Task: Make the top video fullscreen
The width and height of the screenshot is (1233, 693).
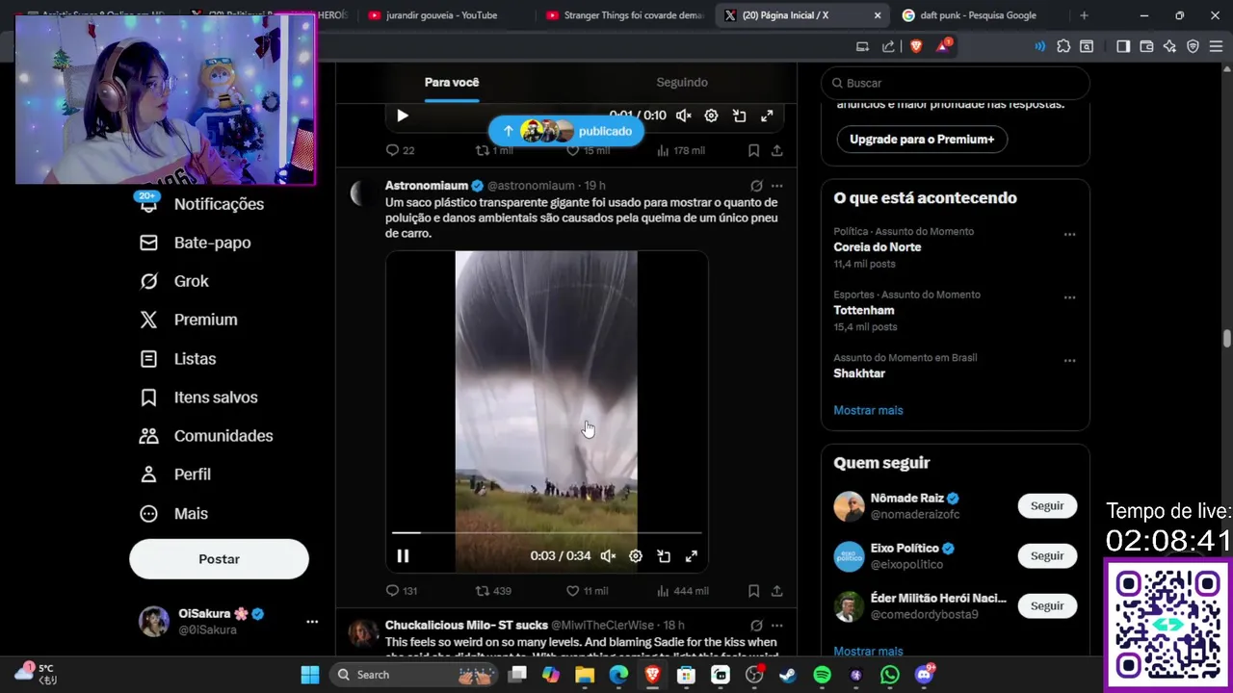Action: pyautogui.click(x=767, y=115)
